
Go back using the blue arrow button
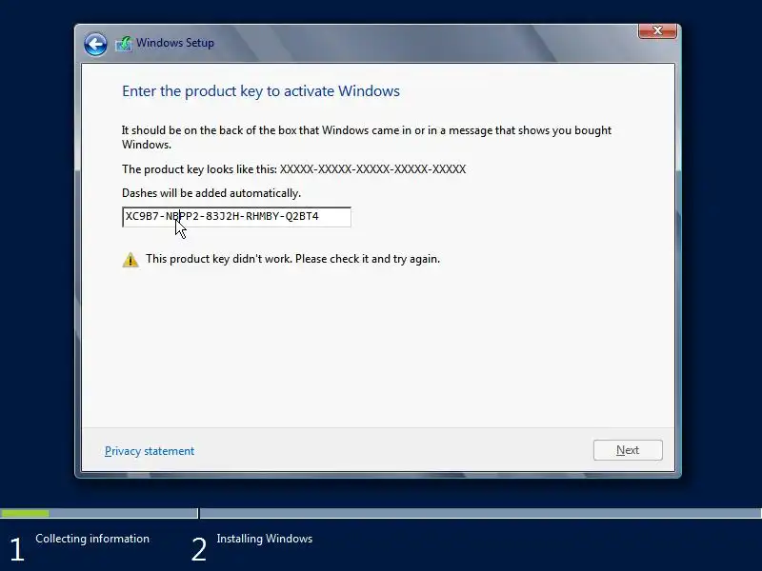click(95, 45)
